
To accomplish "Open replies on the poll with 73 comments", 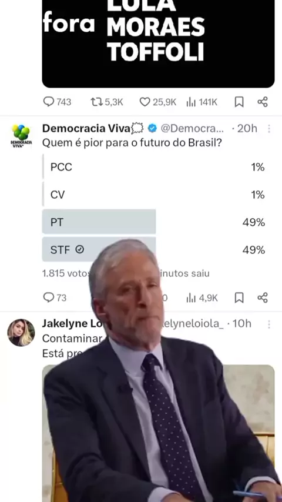I will (x=55, y=298).
